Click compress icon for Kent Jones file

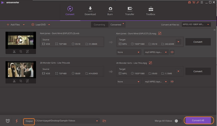[x=172, y=52]
